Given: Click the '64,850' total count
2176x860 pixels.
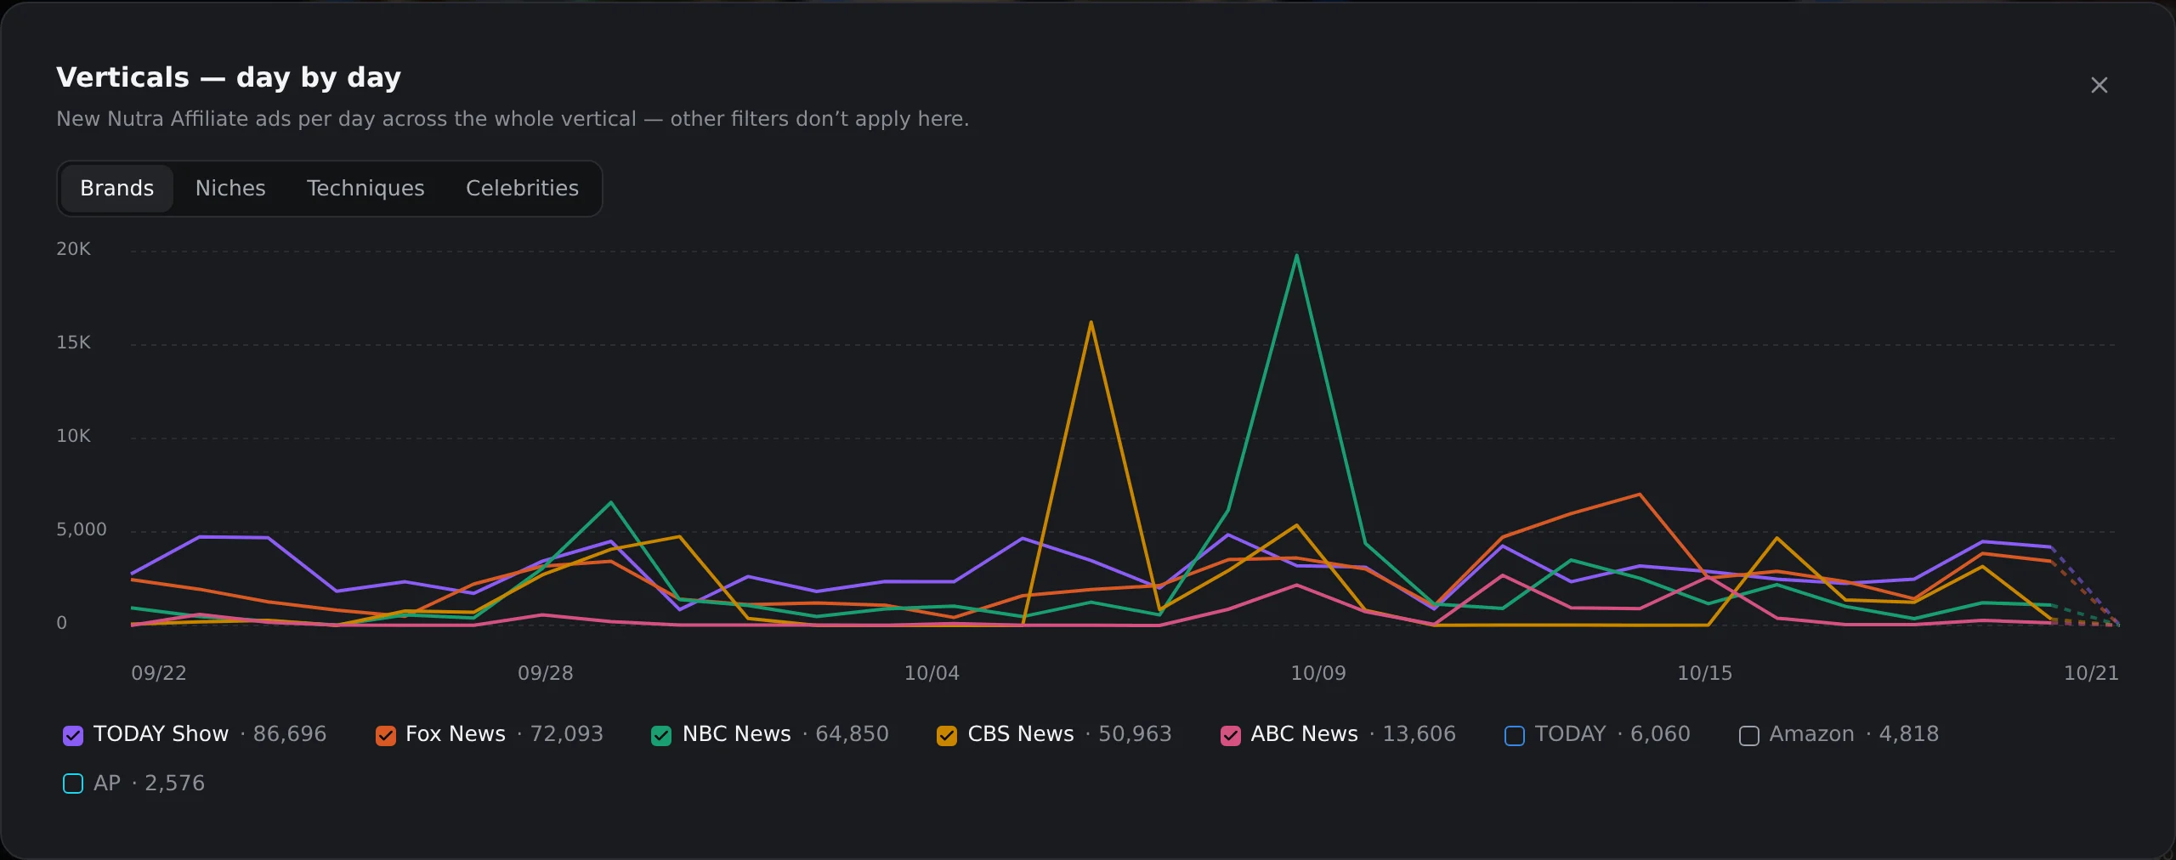Looking at the screenshot, I should pos(852,733).
